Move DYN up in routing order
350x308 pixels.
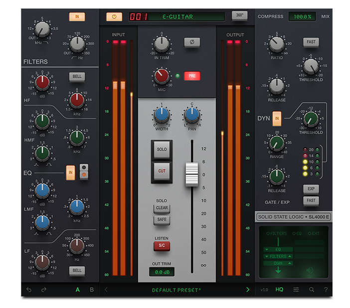coord(290,263)
